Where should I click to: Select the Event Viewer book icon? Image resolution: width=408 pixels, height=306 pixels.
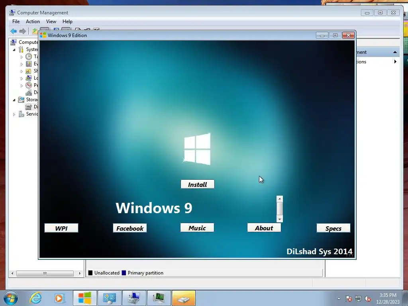pos(29,64)
